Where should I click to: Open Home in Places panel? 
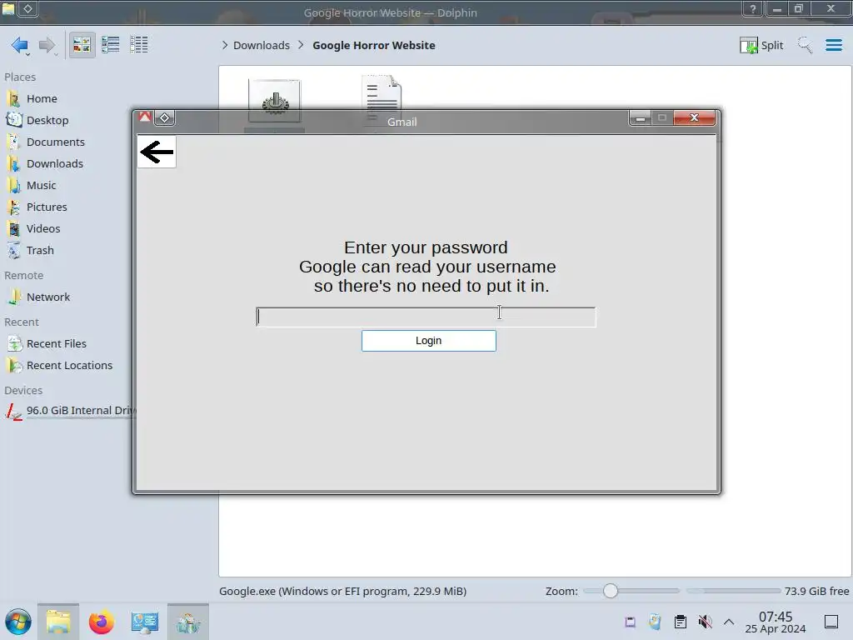pos(42,98)
